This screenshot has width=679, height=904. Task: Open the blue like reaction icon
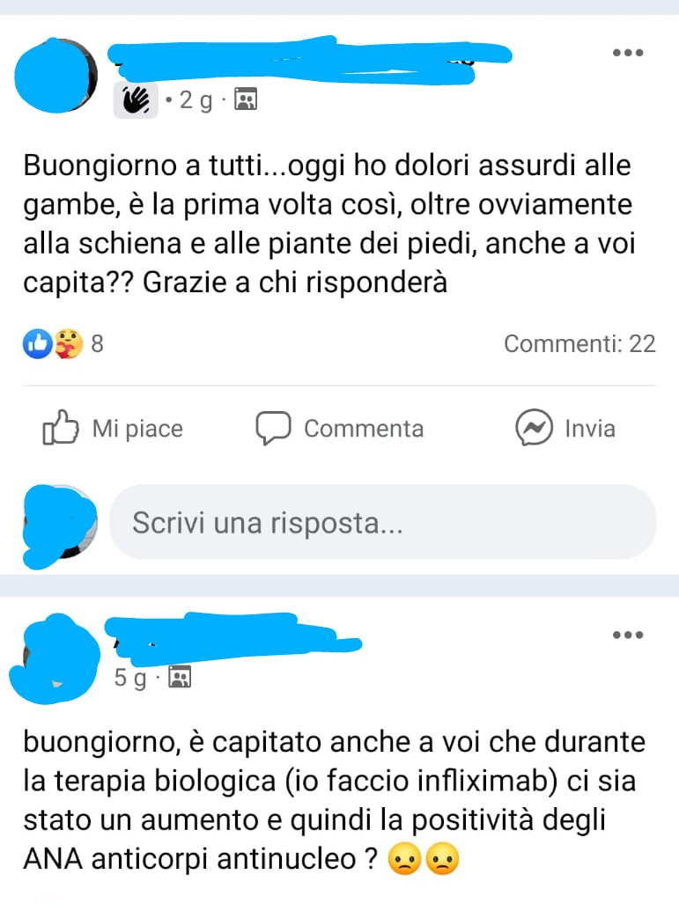(38, 344)
